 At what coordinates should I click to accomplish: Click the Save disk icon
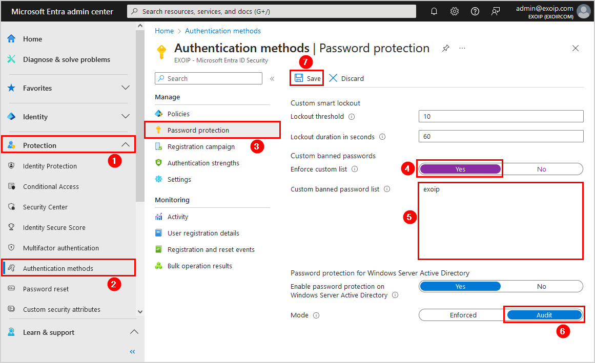299,78
